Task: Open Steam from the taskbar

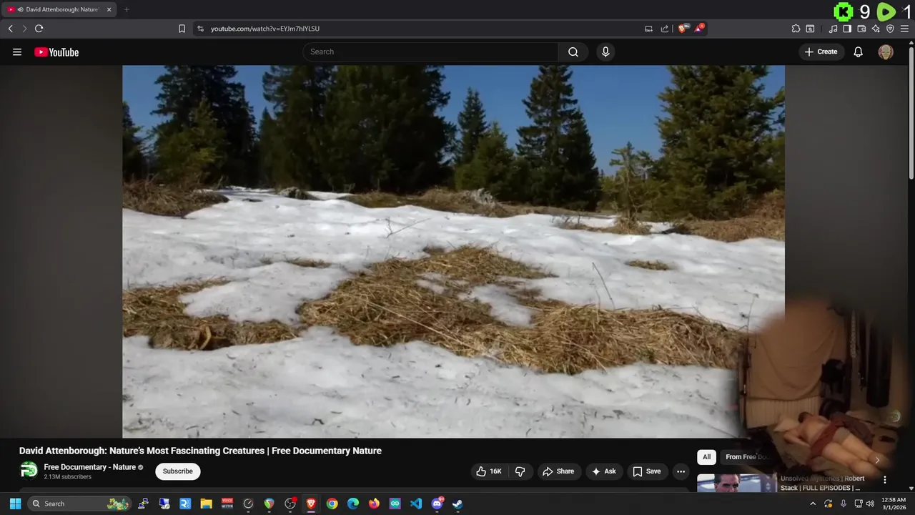Action: pyautogui.click(x=457, y=504)
